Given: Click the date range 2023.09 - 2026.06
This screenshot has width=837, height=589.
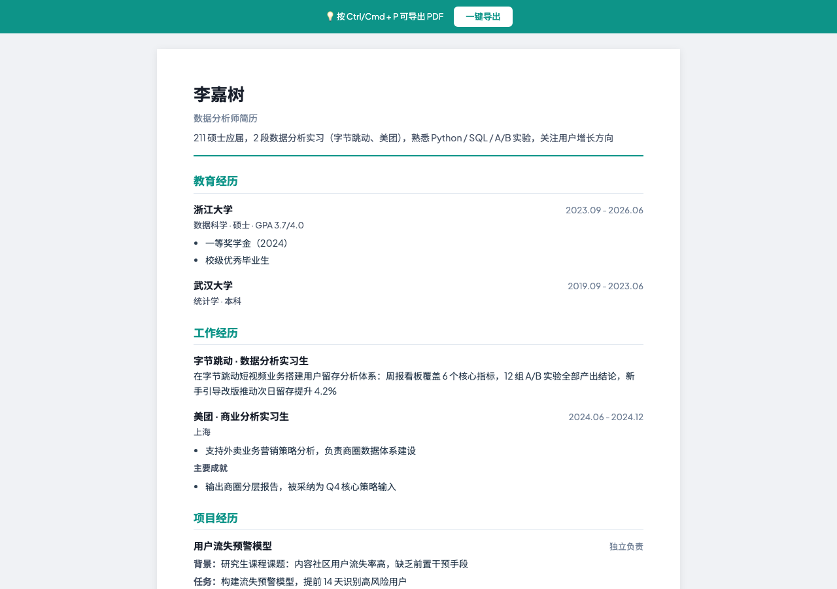Looking at the screenshot, I should pyautogui.click(x=604, y=210).
